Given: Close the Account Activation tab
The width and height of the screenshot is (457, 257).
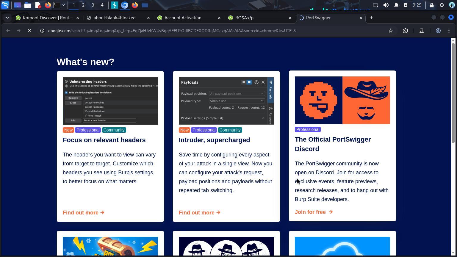Looking at the screenshot, I should tap(219, 18).
